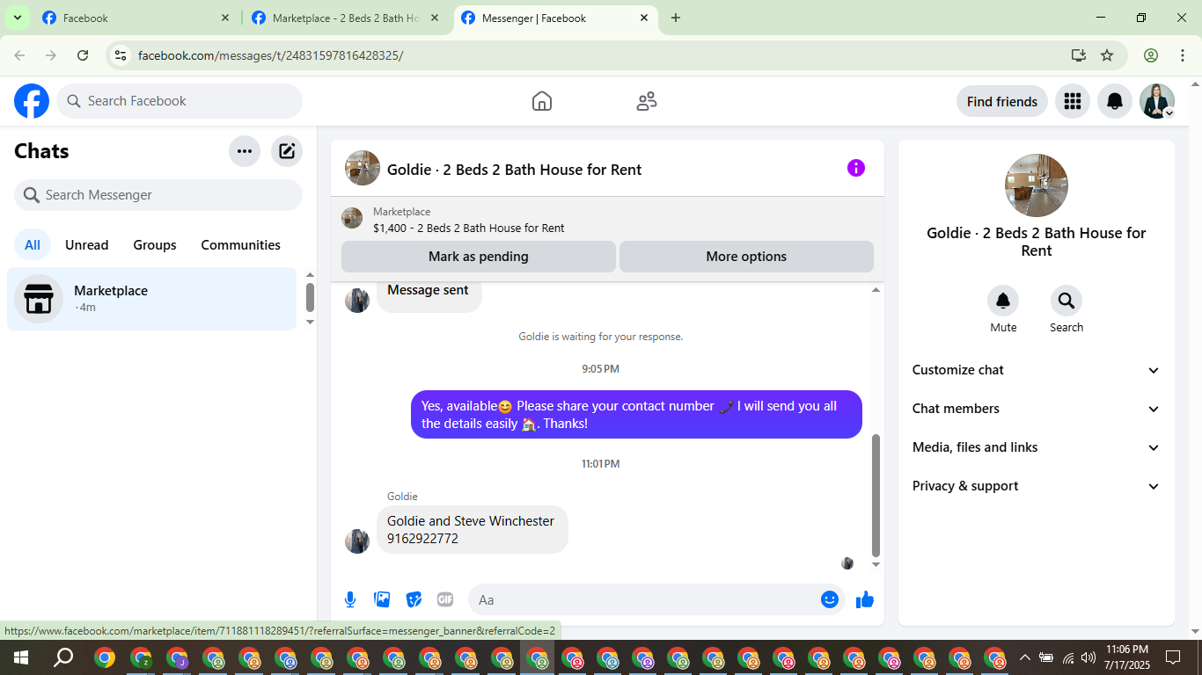Click Find friends button
The width and height of the screenshot is (1202, 675).
click(1002, 101)
